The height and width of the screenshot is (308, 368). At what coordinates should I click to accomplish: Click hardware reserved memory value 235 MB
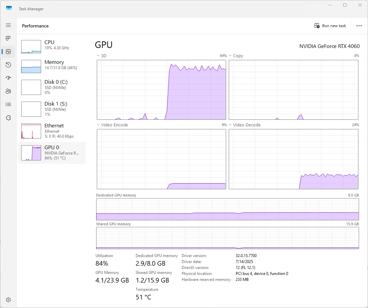tap(242, 280)
